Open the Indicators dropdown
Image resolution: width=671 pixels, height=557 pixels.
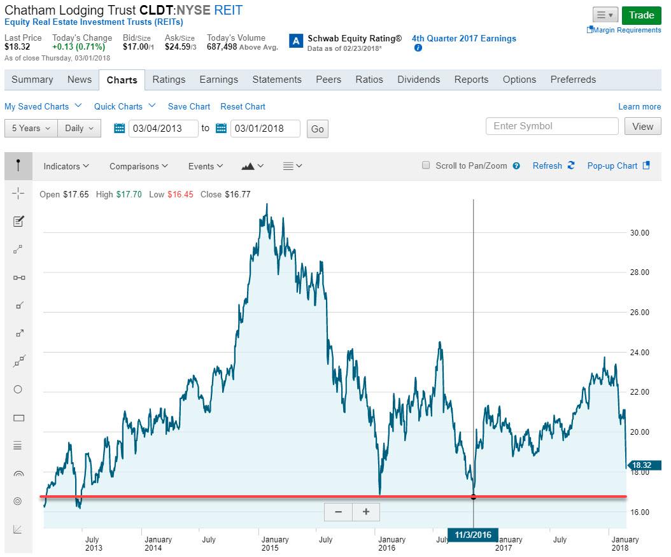click(66, 166)
